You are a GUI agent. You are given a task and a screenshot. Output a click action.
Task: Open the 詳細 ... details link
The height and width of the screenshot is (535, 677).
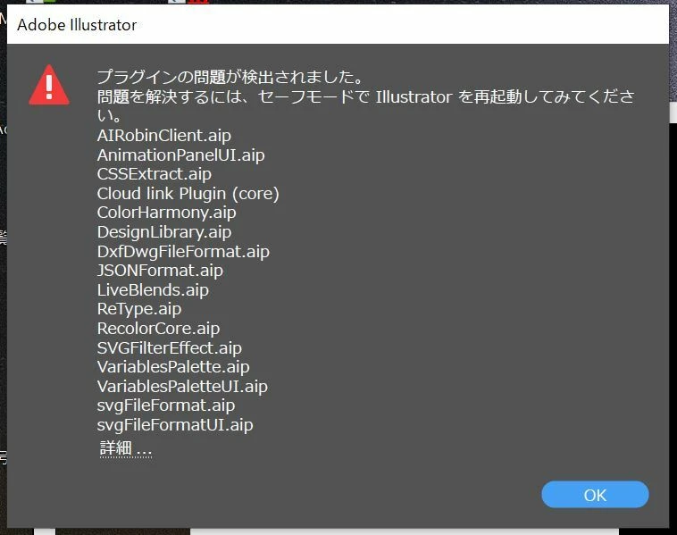tap(126, 448)
